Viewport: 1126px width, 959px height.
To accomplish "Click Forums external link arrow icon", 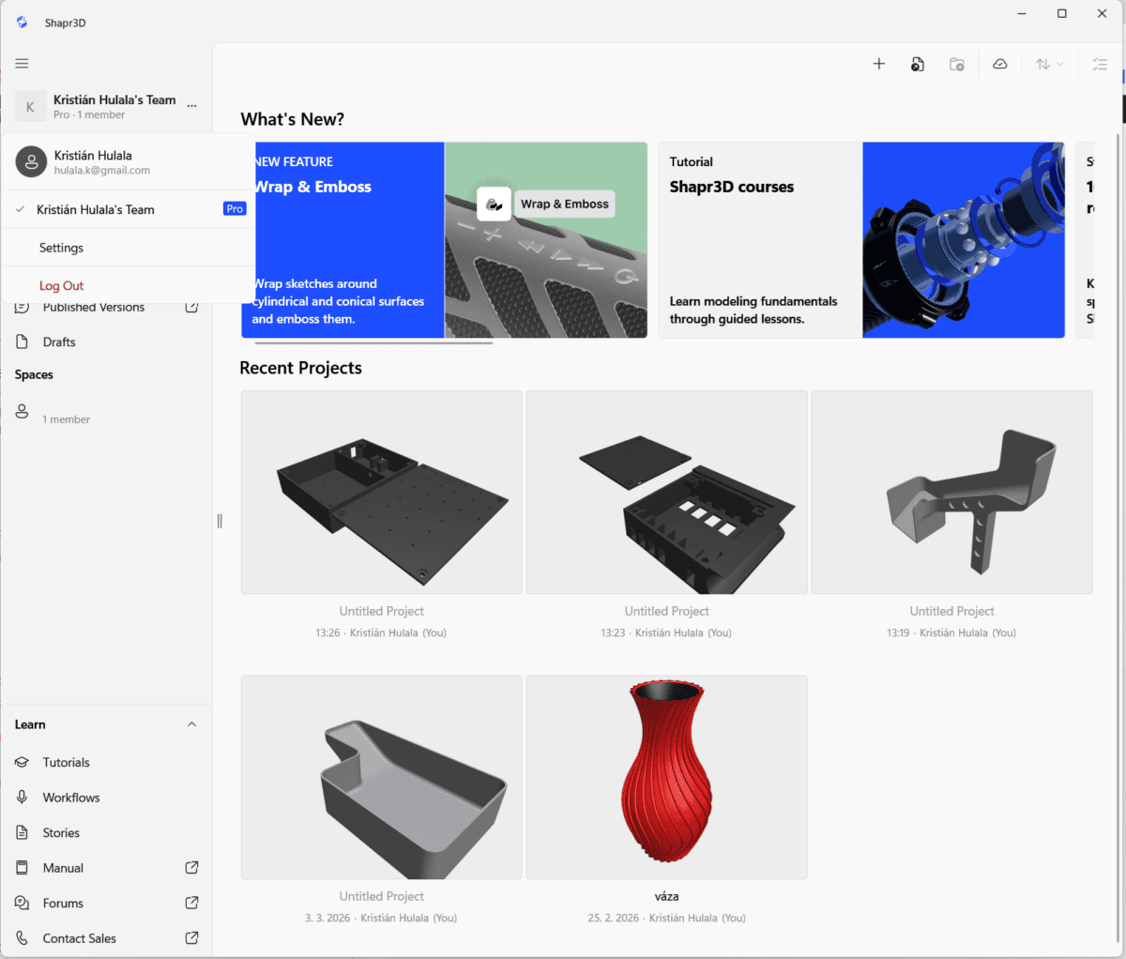I will click(x=192, y=903).
